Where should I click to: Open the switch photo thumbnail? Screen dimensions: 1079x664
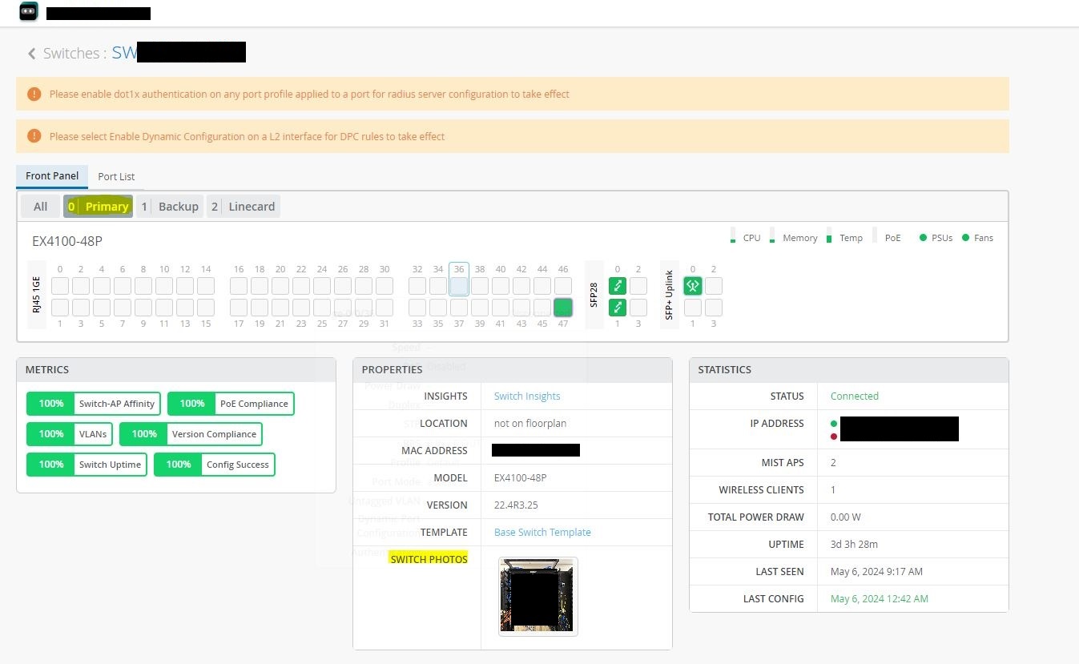pyautogui.click(x=537, y=595)
